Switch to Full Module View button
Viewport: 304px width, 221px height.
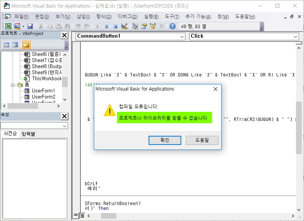coord(82,216)
